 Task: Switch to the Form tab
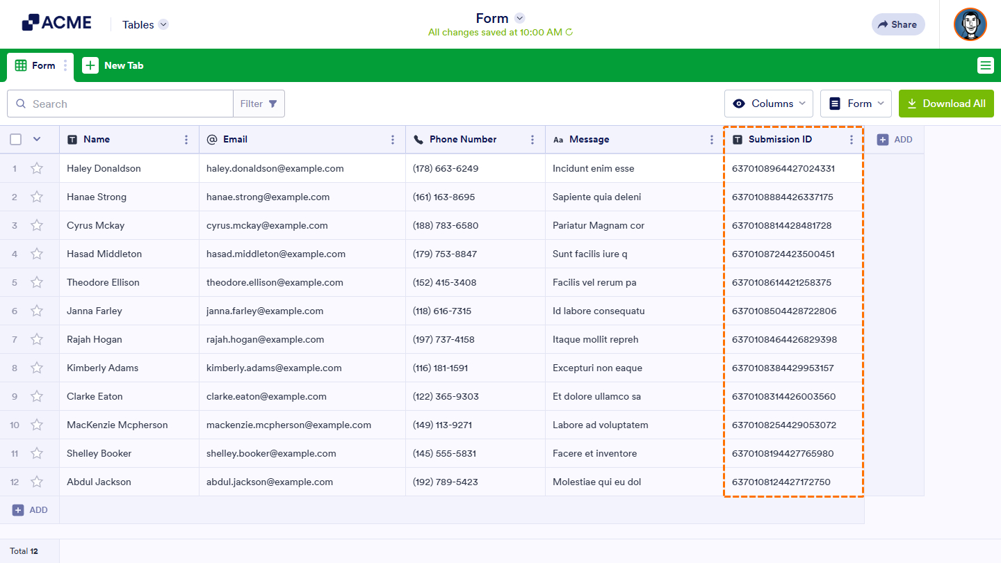40,65
